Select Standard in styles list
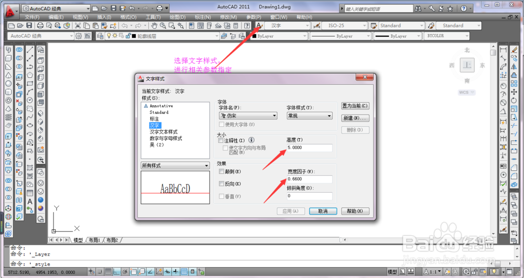 pos(159,112)
